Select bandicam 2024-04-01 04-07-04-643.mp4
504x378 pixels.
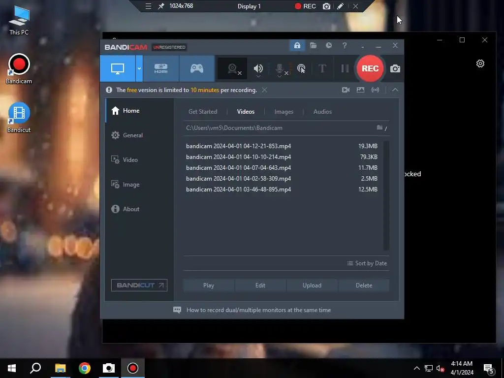point(282,168)
